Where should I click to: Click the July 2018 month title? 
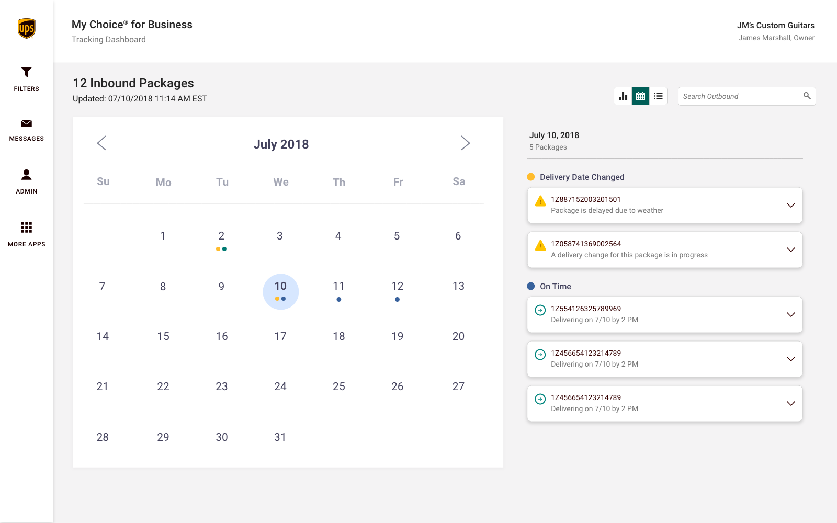[281, 144]
